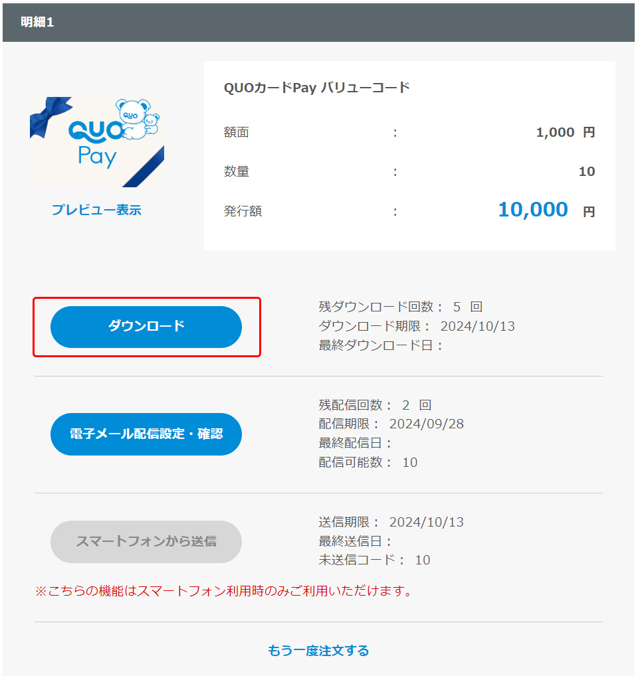638x676 pixels.
Task: Click the 1,000 円 face value amount
Action: (566, 132)
